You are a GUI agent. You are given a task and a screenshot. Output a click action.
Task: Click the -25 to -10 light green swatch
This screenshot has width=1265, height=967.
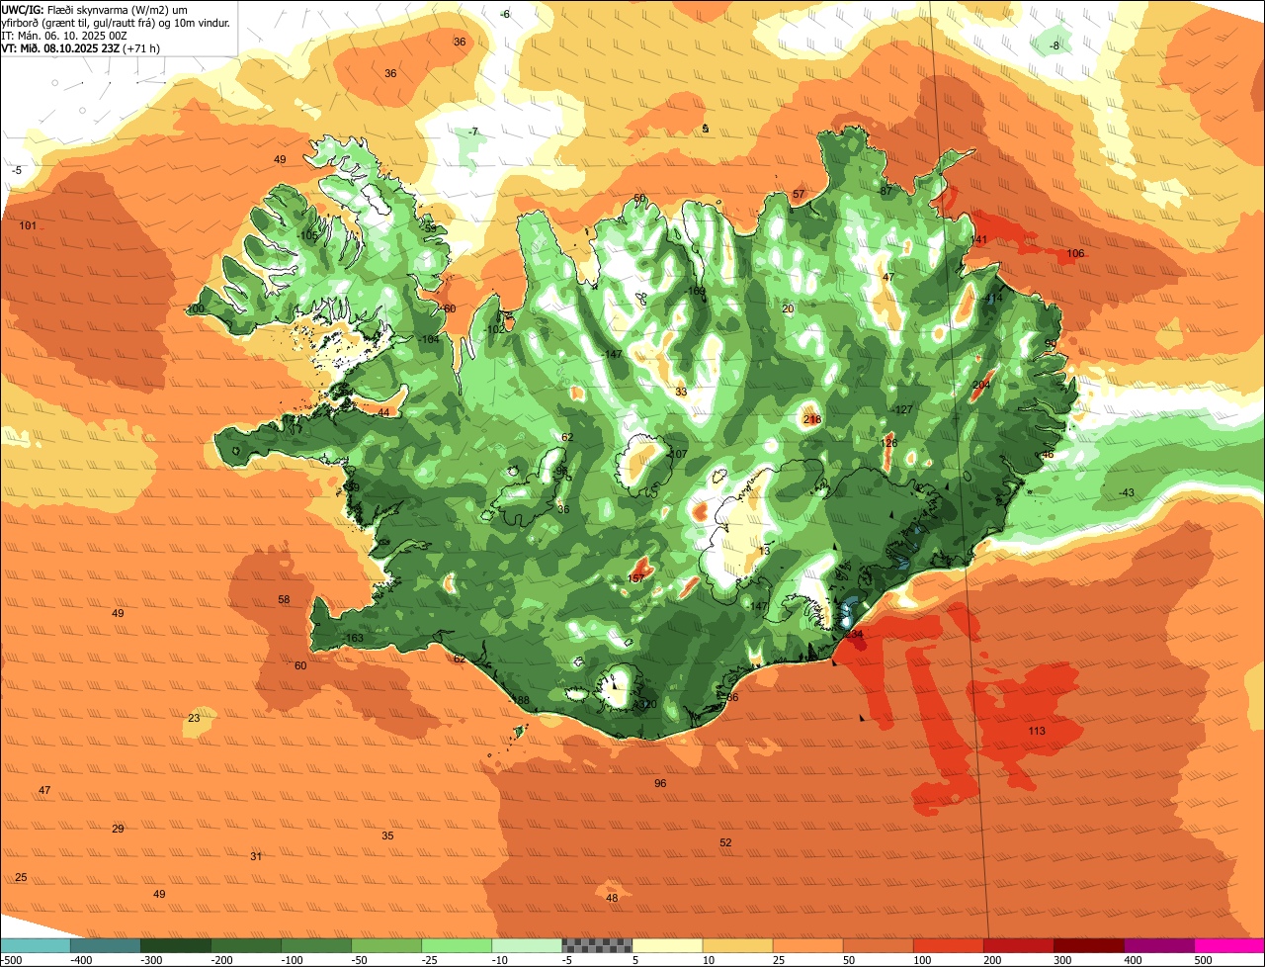[x=456, y=945]
